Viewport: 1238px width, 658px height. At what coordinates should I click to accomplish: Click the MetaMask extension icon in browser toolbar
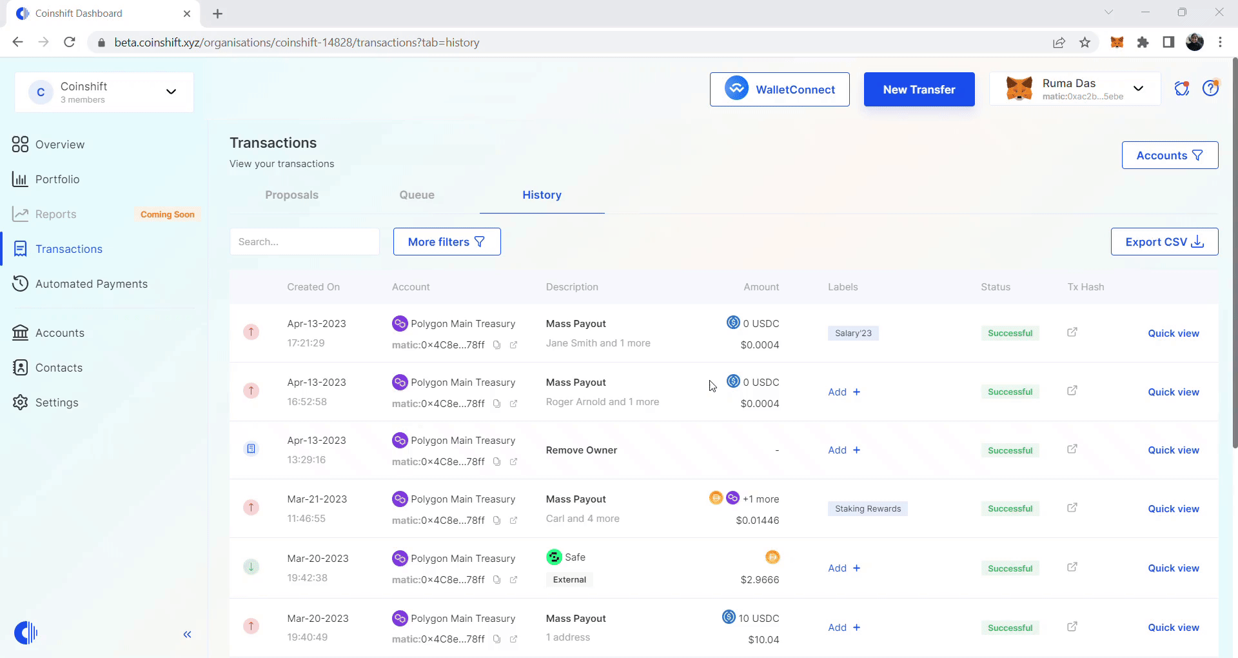1117,43
